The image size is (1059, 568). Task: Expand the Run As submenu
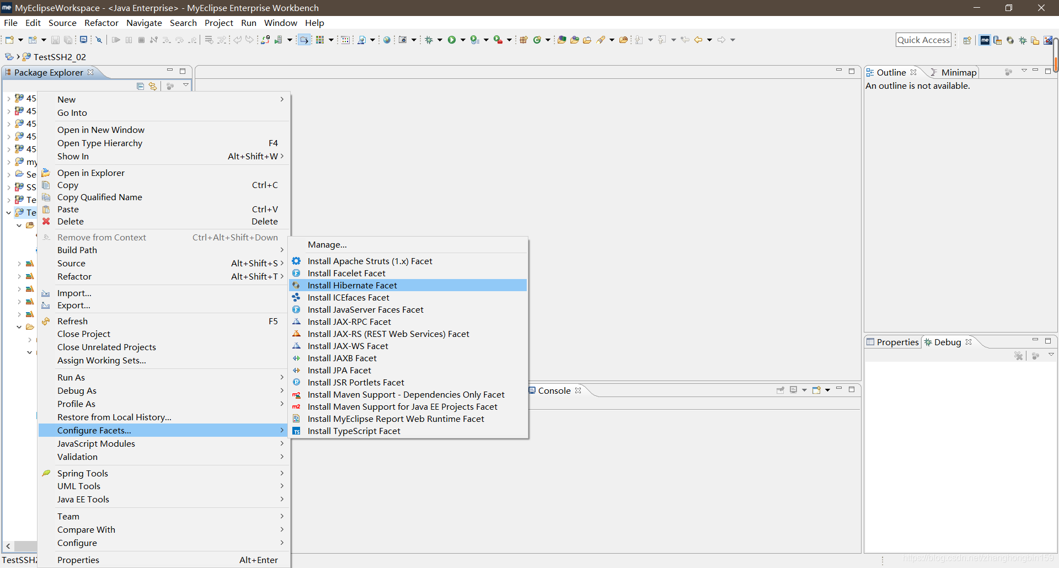click(163, 377)
